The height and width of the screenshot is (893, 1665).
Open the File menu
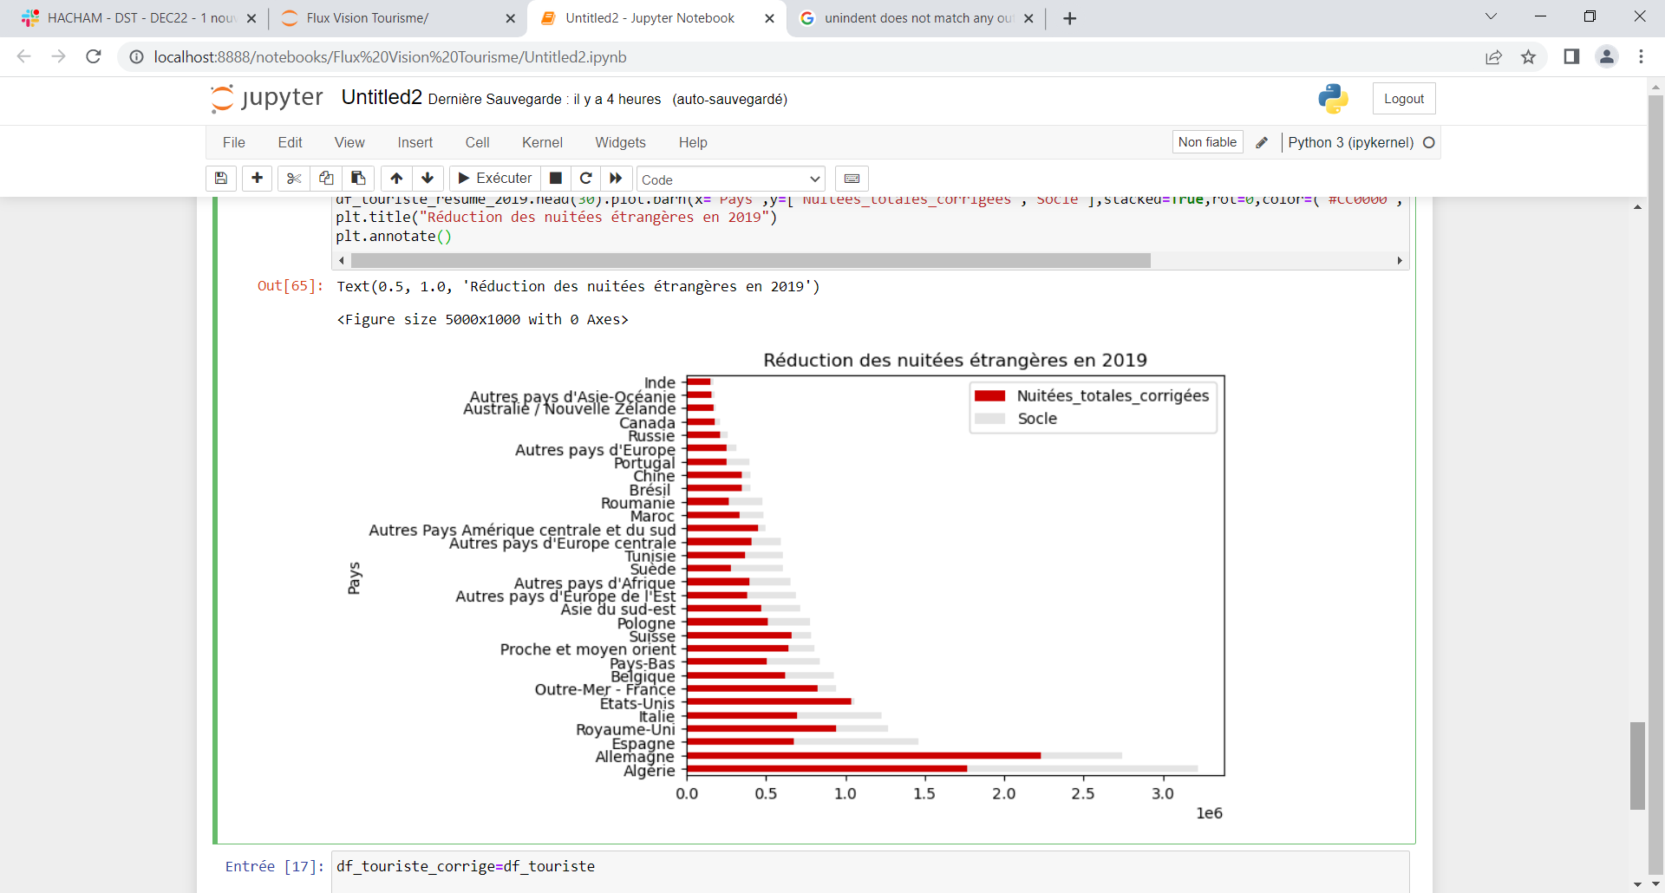[234, 142]
